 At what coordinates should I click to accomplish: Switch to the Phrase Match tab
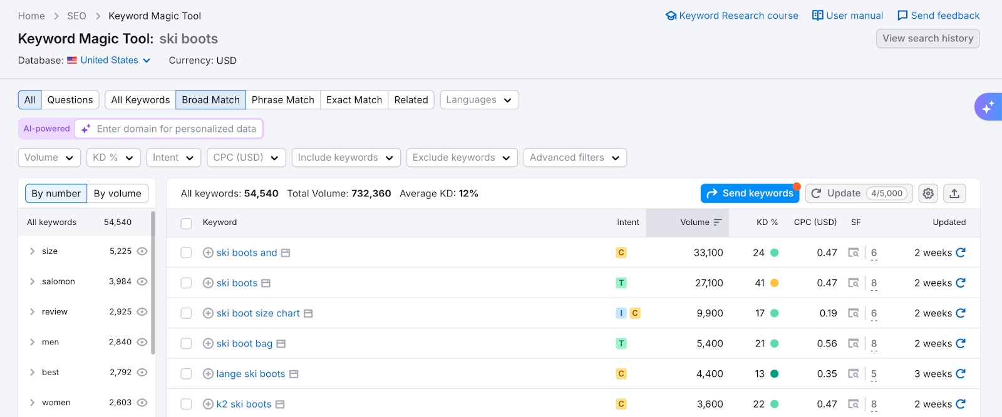[282, 100]
